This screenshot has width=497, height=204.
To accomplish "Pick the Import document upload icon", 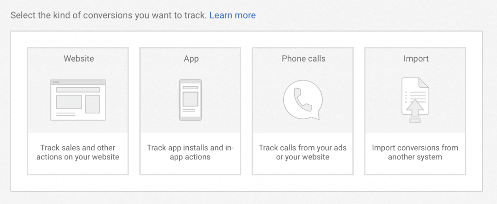I will pos(415,100).
